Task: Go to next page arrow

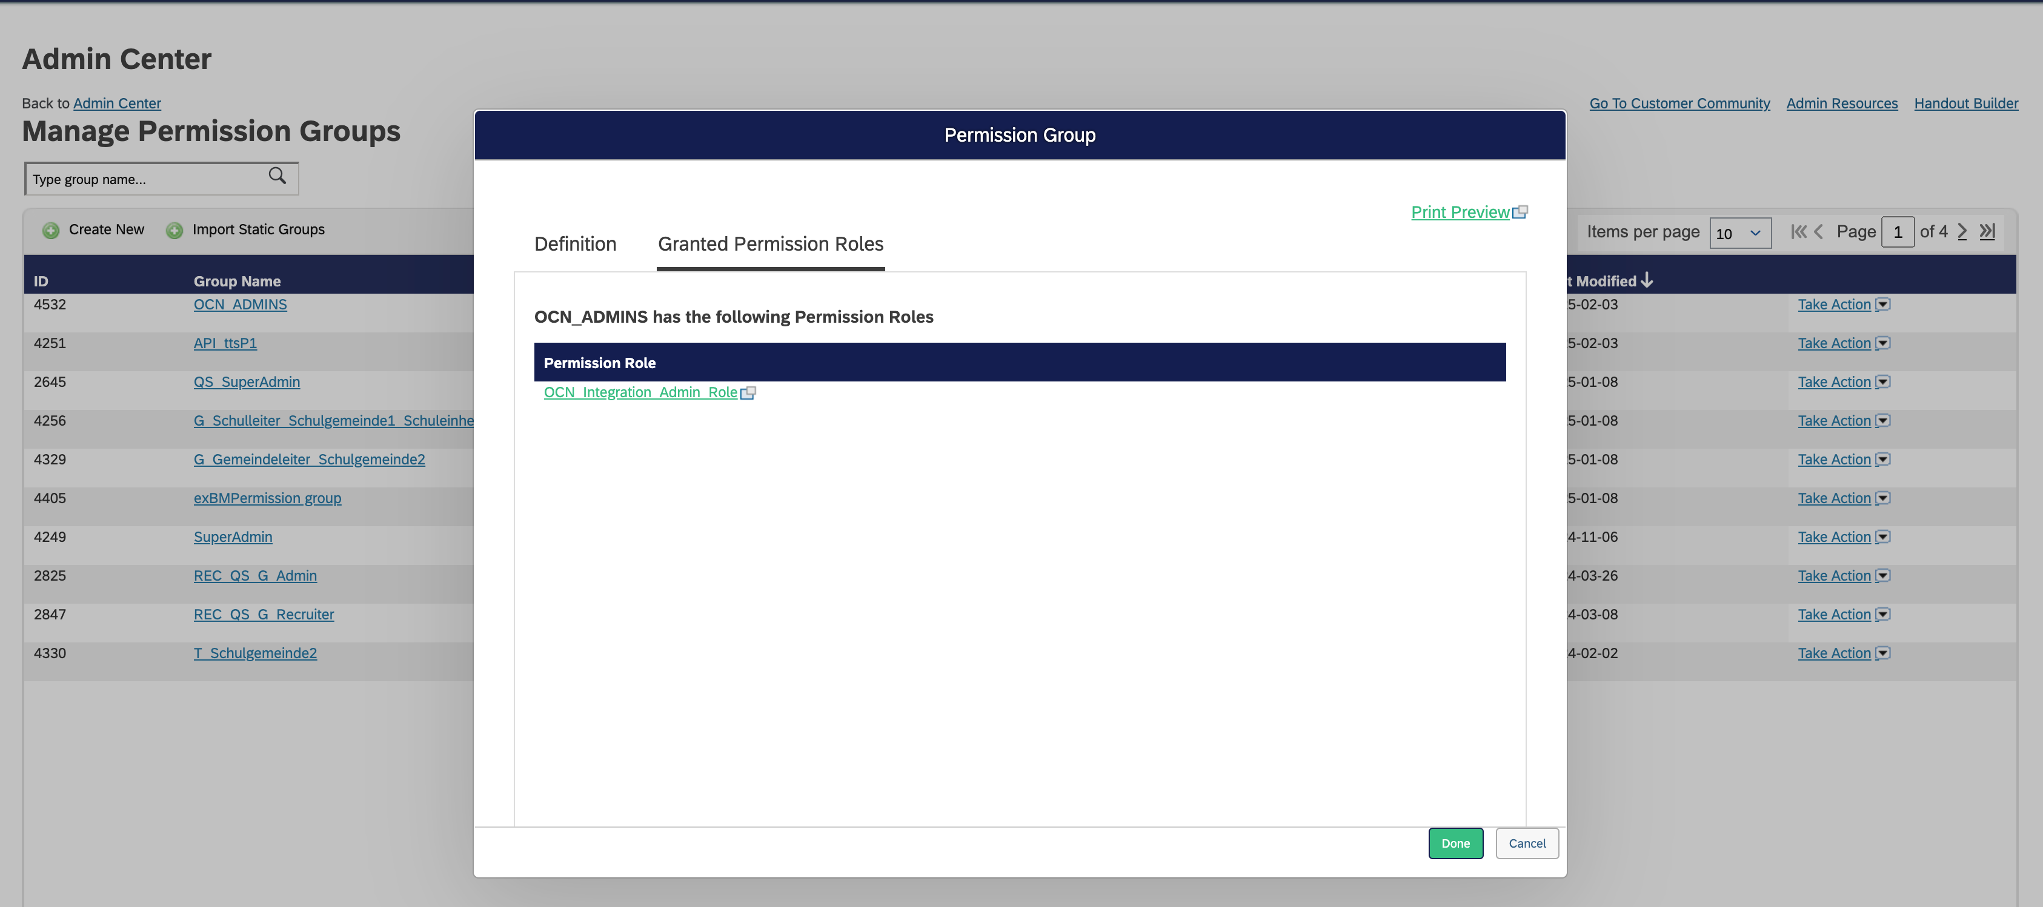Action: coord(1962,231)
